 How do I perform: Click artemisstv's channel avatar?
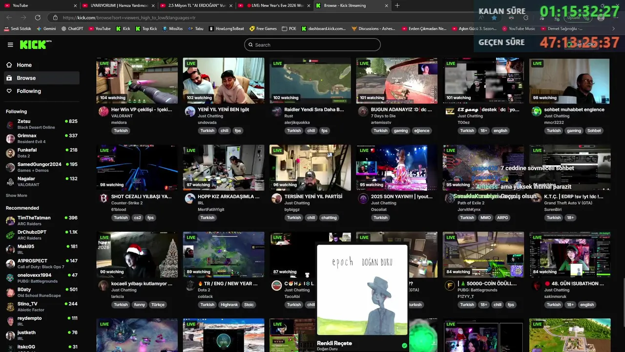point(363,111)
